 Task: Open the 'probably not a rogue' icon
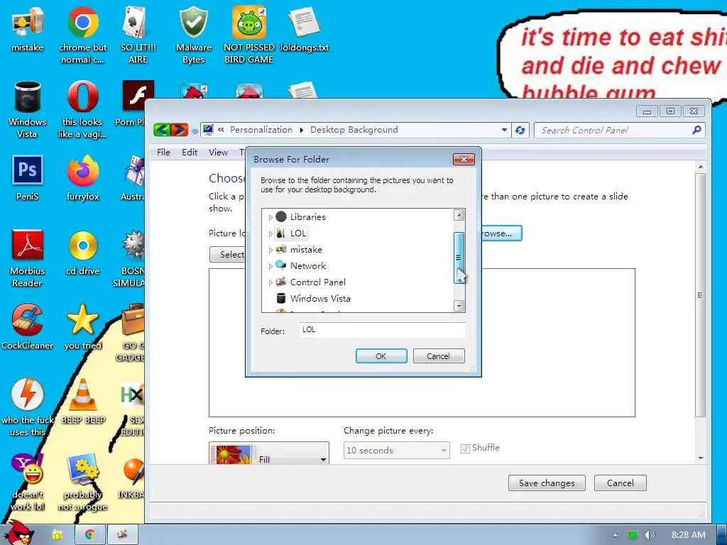click(82, 482)
